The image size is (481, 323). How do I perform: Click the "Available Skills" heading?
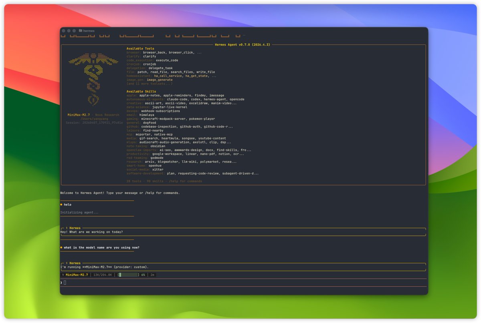click(x=141, y=92)
